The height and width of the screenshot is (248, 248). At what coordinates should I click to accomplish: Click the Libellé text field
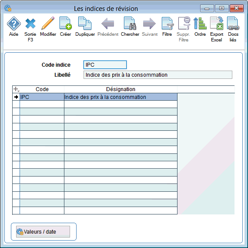[x=158, y=75]
